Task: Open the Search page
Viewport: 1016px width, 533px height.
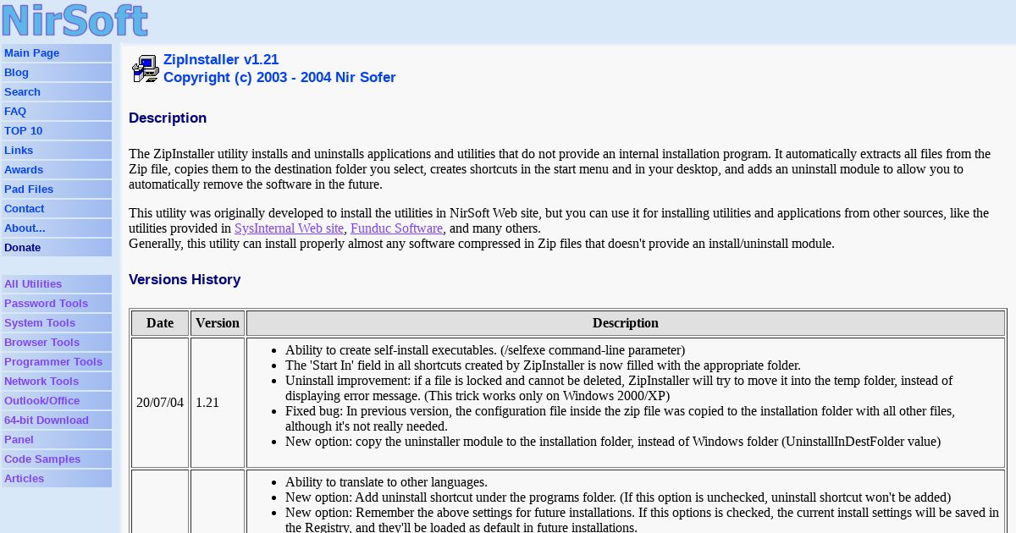Action: coord(57,92)
